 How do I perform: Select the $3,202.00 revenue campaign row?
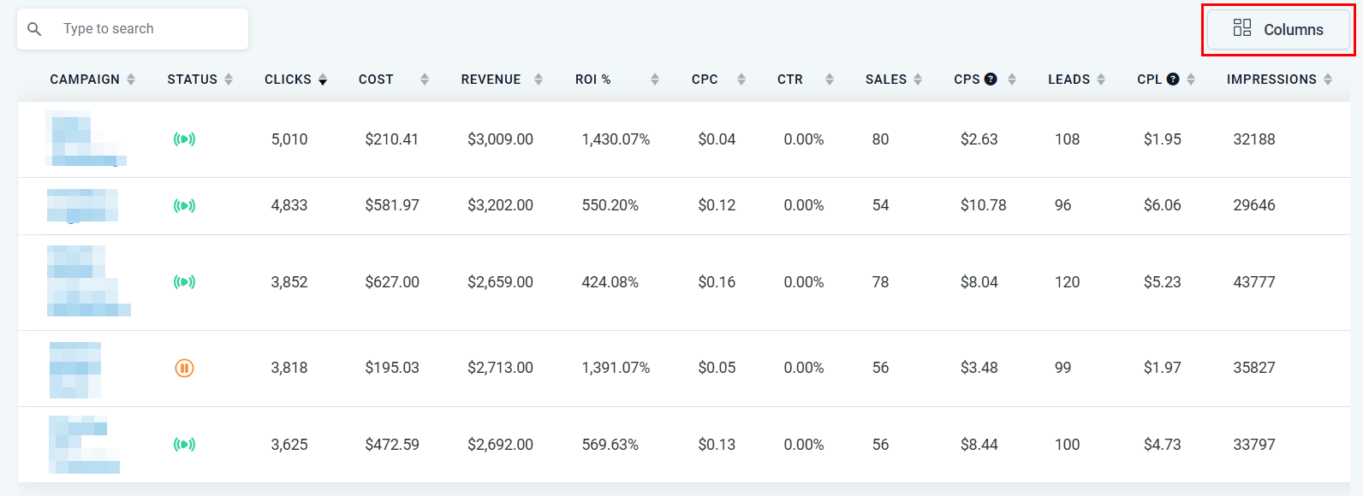pos(500,206)
